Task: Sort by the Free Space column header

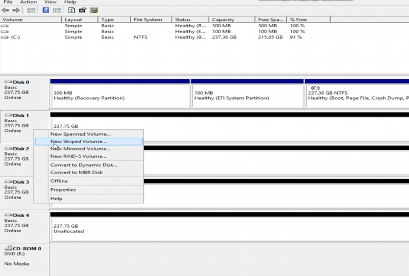Action: (x=271, y=19)
